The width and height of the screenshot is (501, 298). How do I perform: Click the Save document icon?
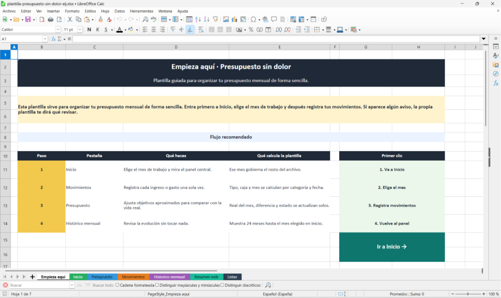(x=28, y=20)
